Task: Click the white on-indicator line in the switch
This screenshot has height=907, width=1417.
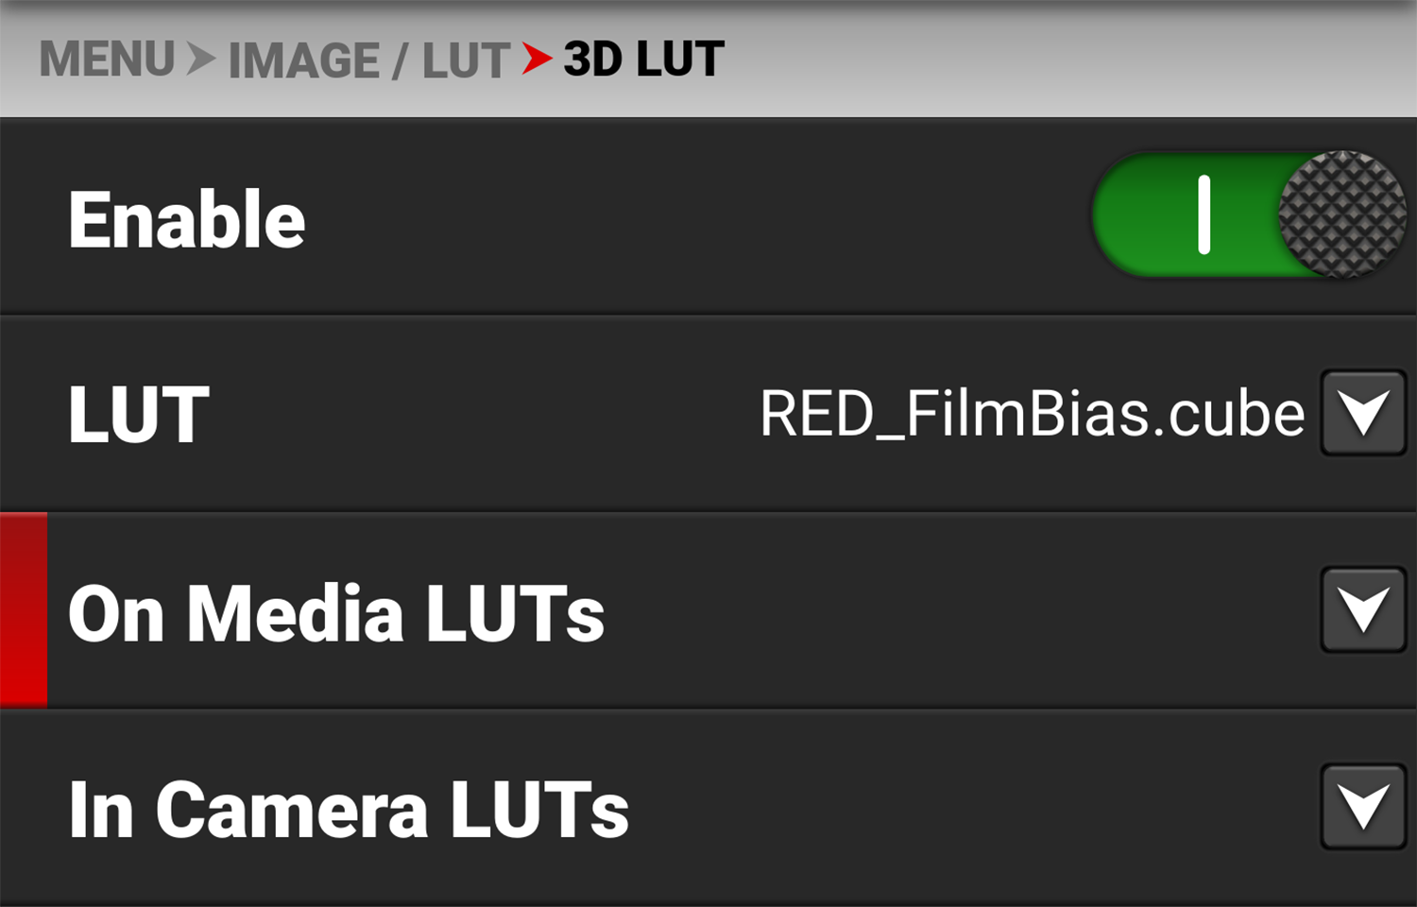Action: coord(1204,215)
